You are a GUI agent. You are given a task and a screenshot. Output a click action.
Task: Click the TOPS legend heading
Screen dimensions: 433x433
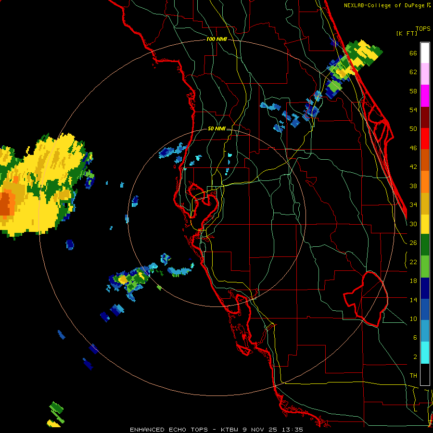coord(423,29)
